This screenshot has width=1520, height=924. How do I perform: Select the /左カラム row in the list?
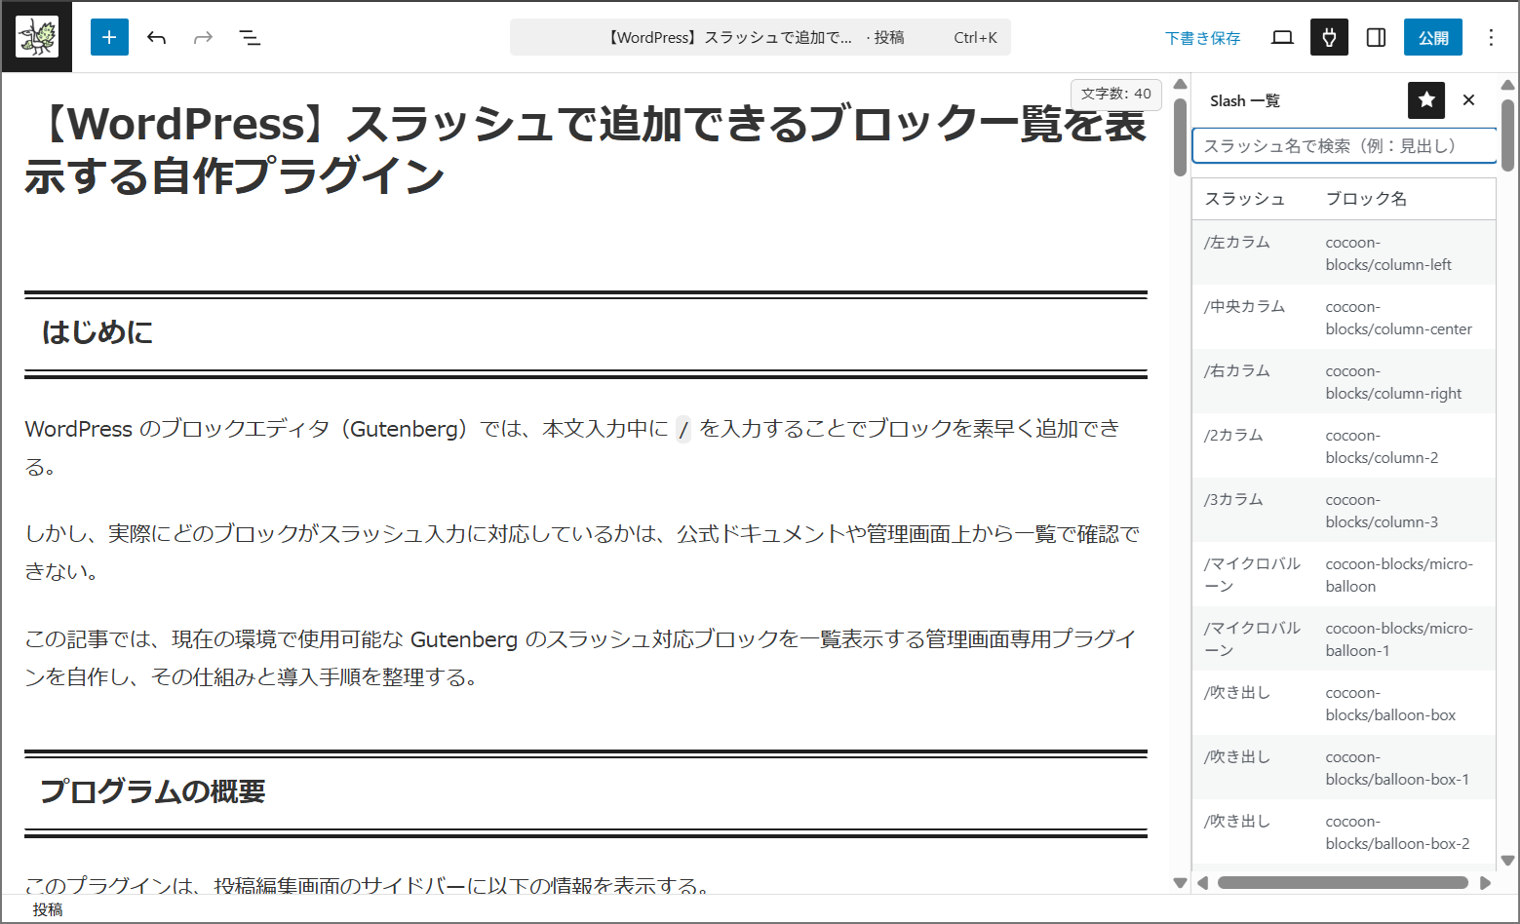pos(1344,252)
